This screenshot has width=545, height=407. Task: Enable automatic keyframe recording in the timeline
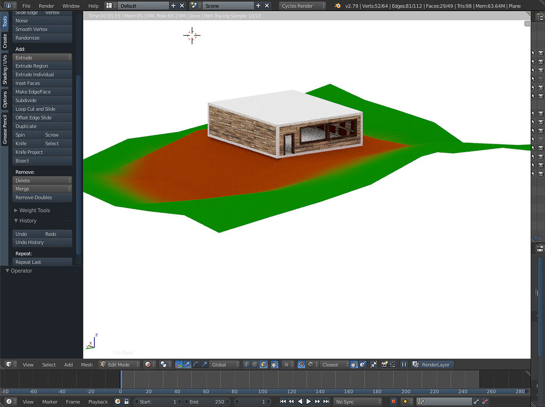click(x=393, y=402)
